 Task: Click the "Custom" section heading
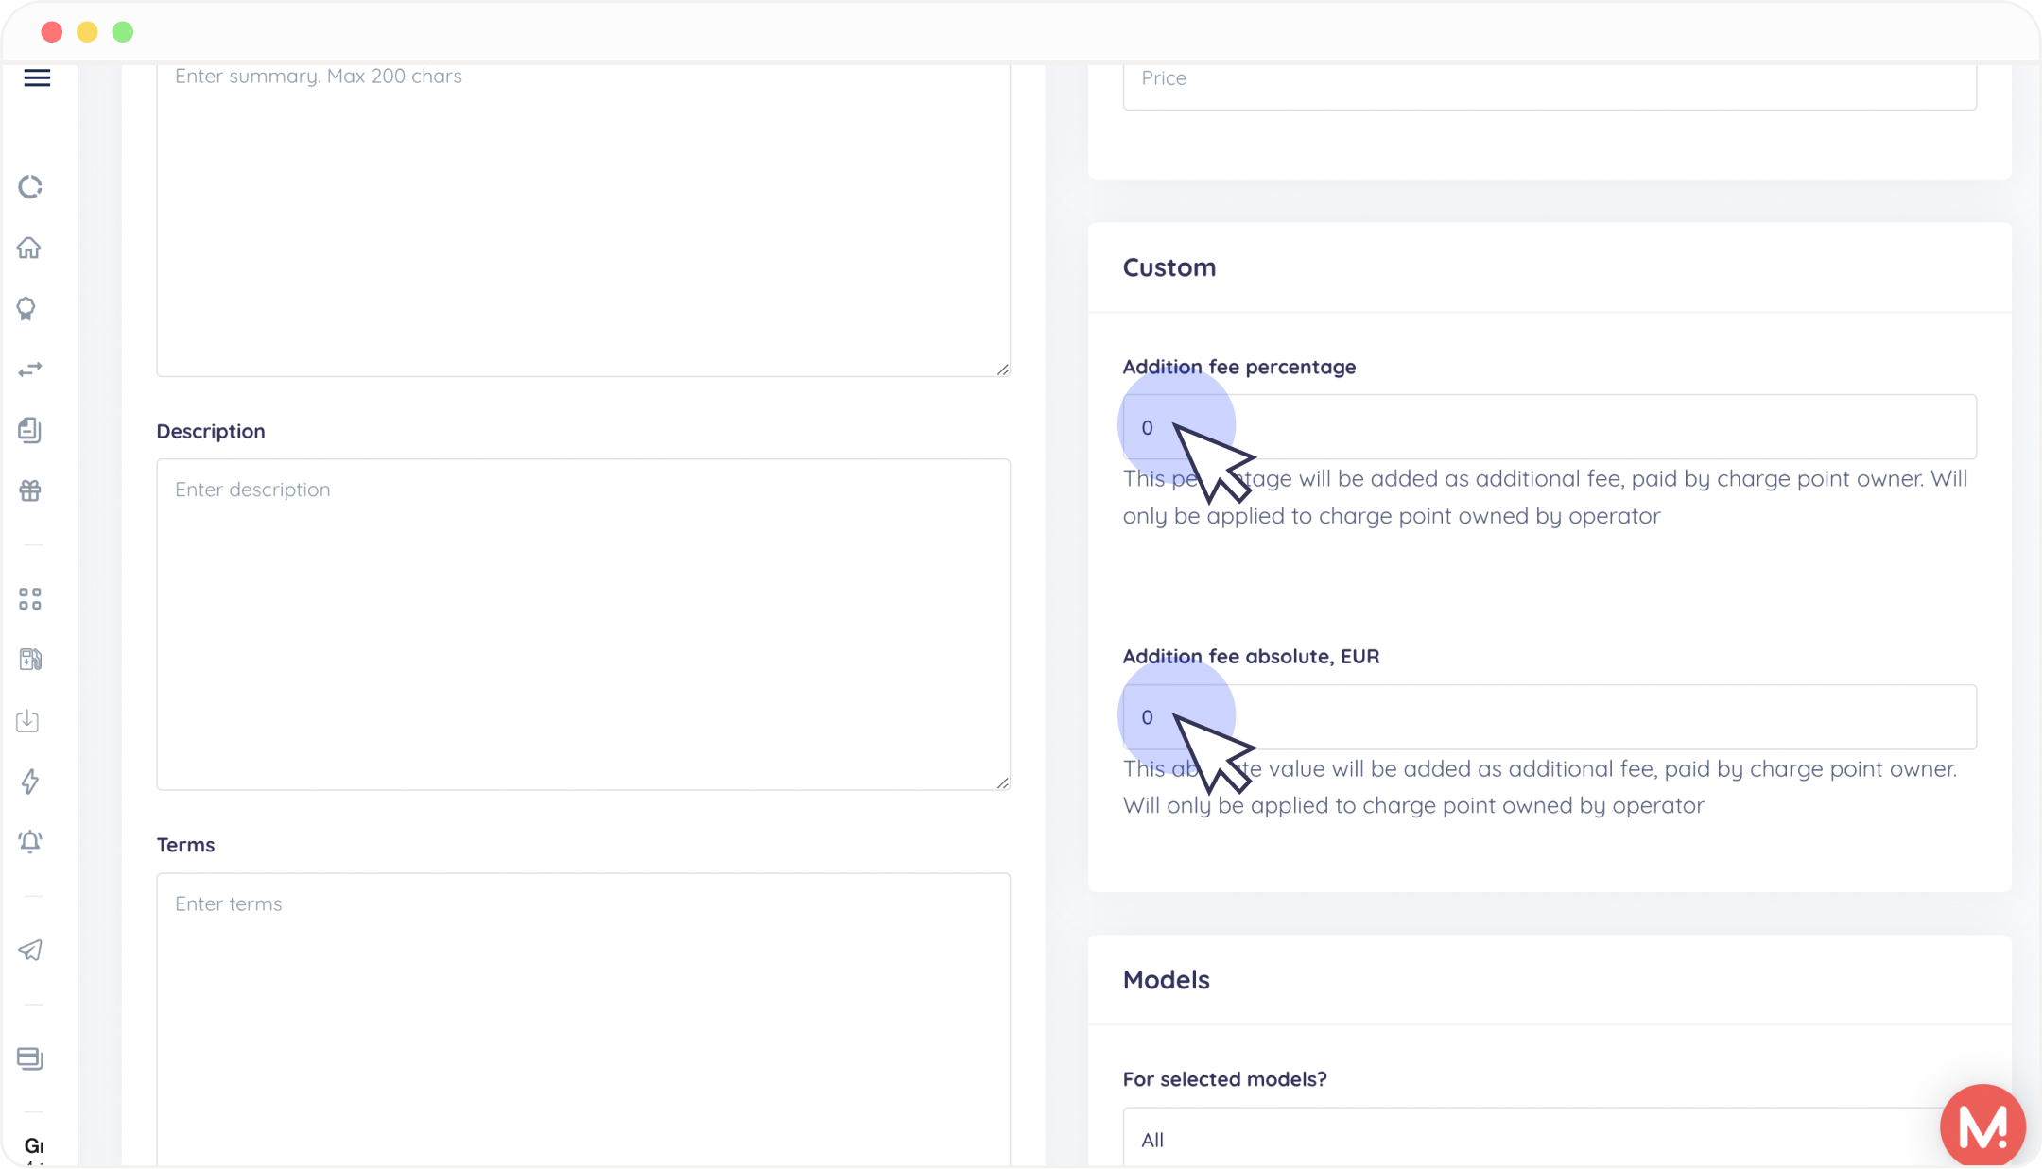tap(1169, 267)
